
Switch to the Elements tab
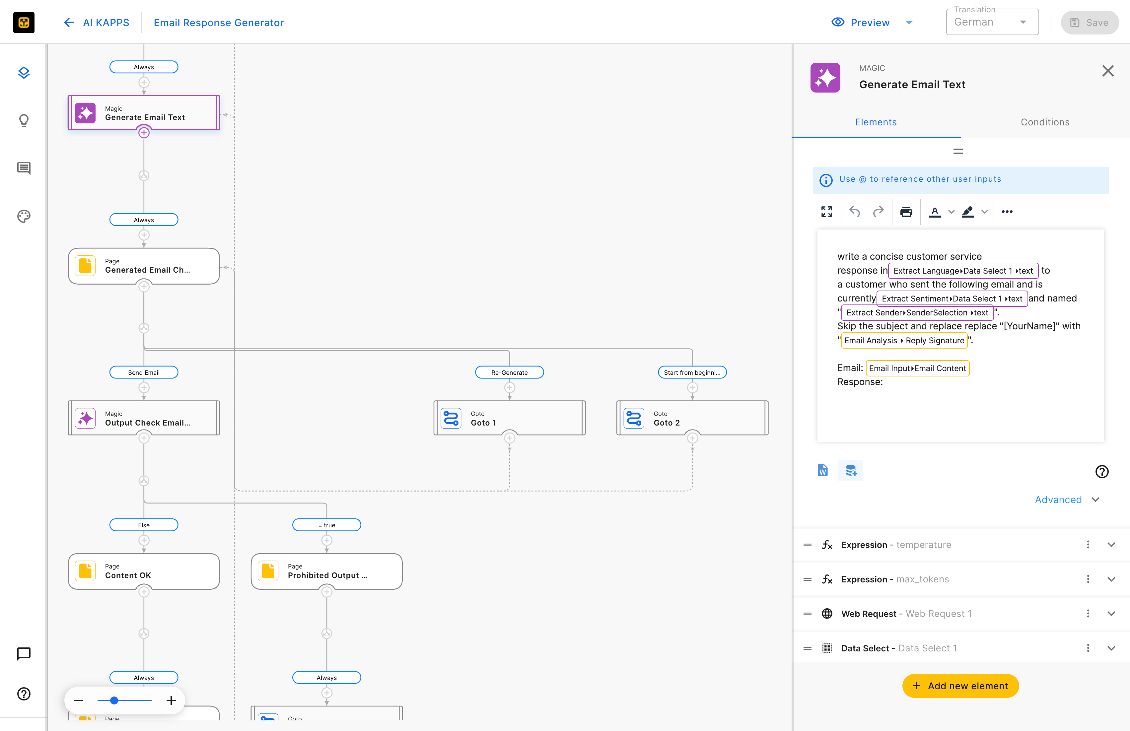click(876, 122)
